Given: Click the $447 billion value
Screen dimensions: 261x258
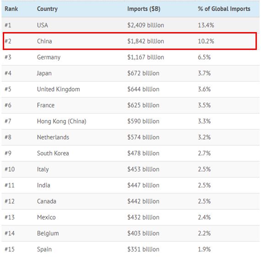Looking at the screenshot, I should 143,185.
